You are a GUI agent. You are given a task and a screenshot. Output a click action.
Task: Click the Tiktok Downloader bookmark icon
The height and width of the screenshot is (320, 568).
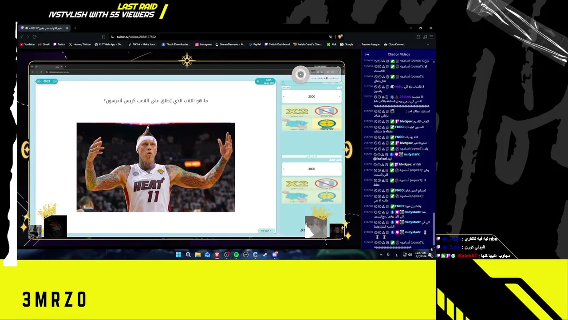(163, 44)
